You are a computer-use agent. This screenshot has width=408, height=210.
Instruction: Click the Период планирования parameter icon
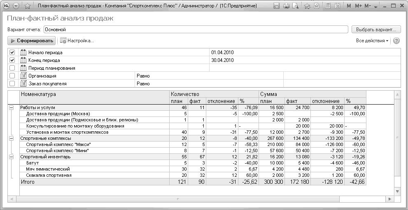pyautogui.click(x=23, y=68)
